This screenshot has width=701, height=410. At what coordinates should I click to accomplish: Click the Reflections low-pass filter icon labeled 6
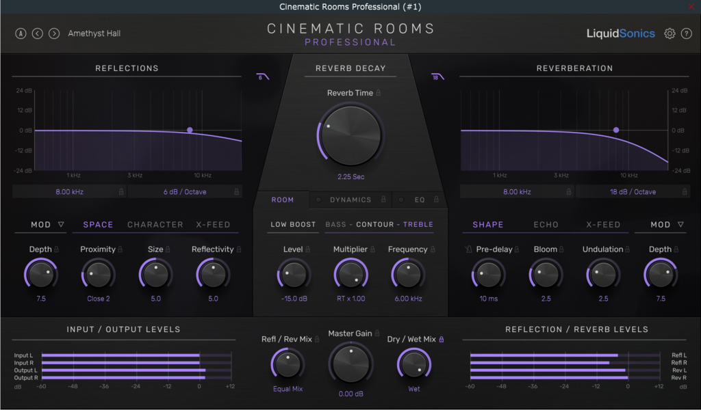[x=262, y=77]
